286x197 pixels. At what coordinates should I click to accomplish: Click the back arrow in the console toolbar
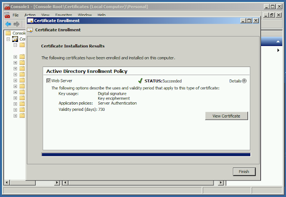tap(8, 24)
